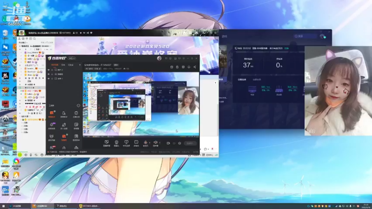Screen dimensions: 372x209
Task: Add phone screen-cast source from bottom toolbar
Action: point(126,143)
